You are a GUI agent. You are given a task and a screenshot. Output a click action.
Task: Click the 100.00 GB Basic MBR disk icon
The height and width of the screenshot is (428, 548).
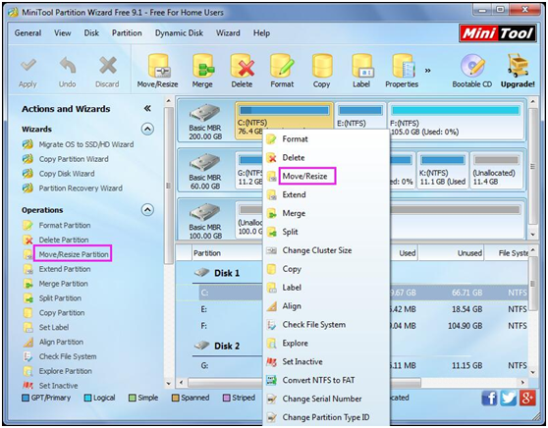(x=205, y=212)
